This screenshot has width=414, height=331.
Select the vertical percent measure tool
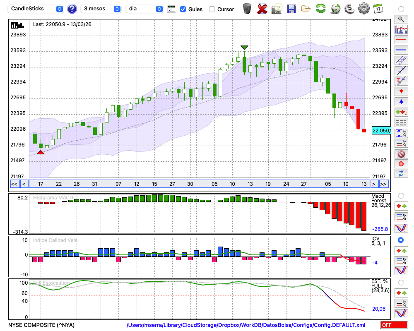pyautogui.click(x=401, y=133)
